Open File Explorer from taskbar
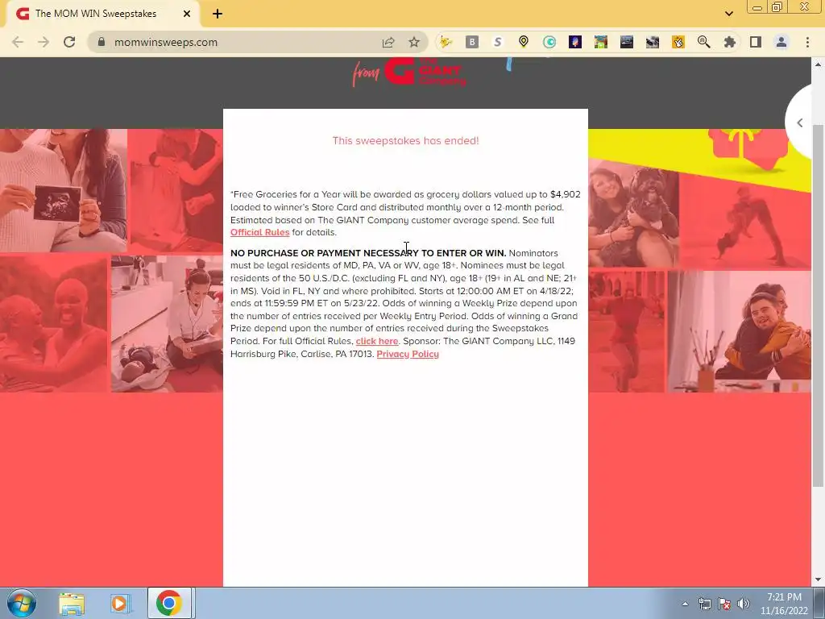Viewport: 825px width, 619px height. [72, 603]
